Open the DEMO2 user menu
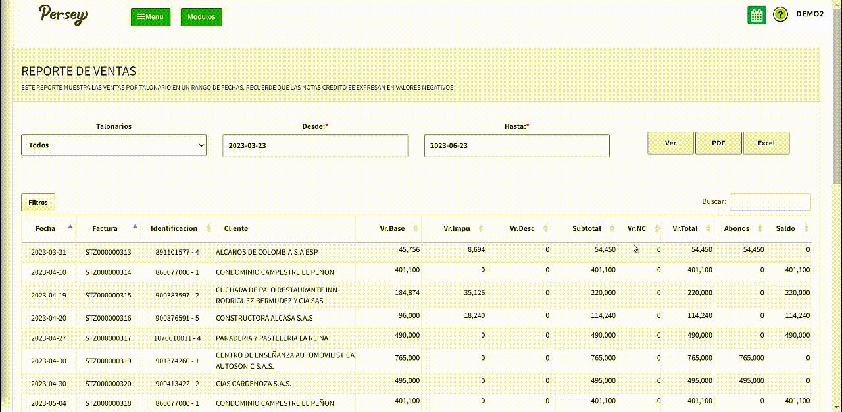 (x=810, y=14)
